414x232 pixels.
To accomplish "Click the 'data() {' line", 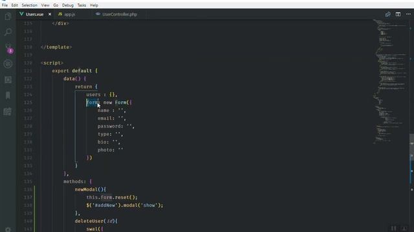I will click(x=75, y=79).
